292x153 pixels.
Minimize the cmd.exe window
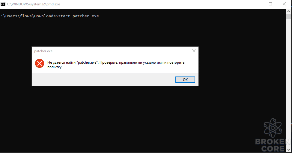257,4
